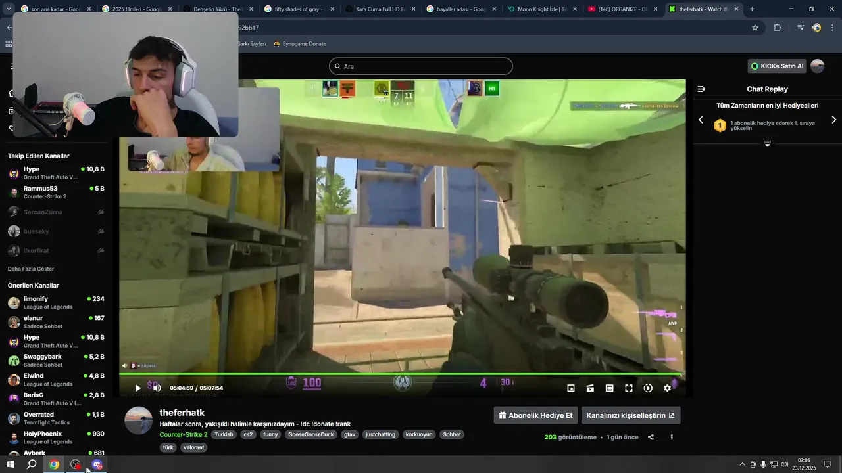This screenshot has height=473, width=842.
Task: Open HolyPhoenix recommended channel
Action: (57, 438)
